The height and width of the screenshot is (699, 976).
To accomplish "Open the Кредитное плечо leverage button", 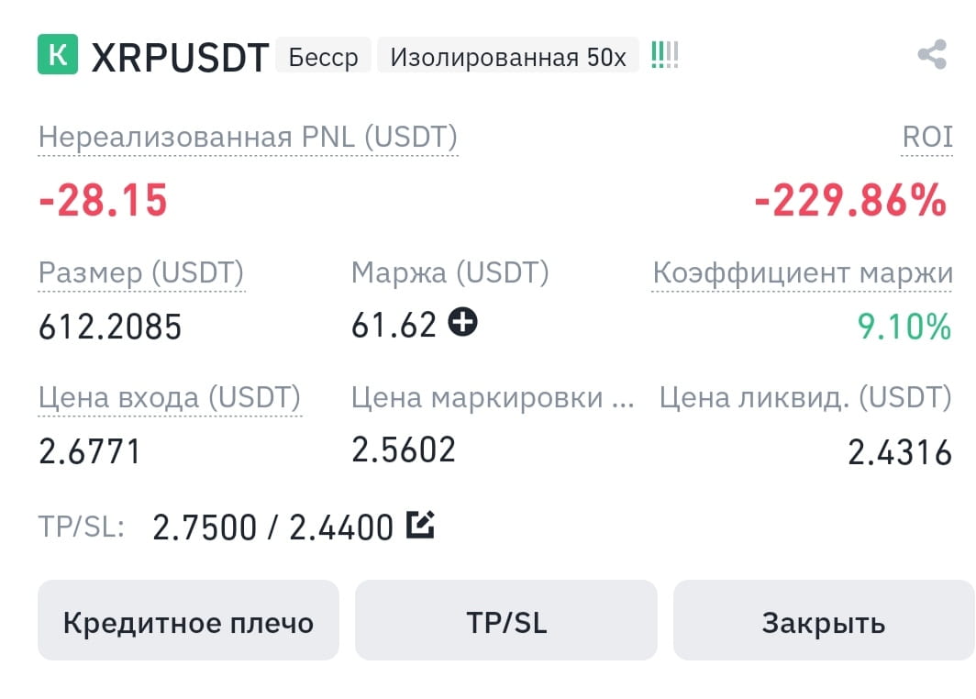I will [x=189, y=621].
